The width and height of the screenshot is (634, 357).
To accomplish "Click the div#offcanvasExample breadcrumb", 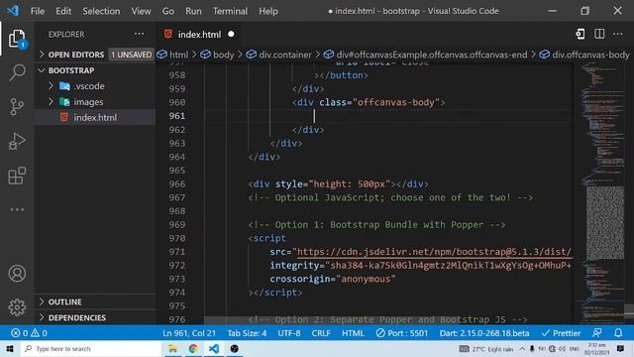I will (432, 55).
